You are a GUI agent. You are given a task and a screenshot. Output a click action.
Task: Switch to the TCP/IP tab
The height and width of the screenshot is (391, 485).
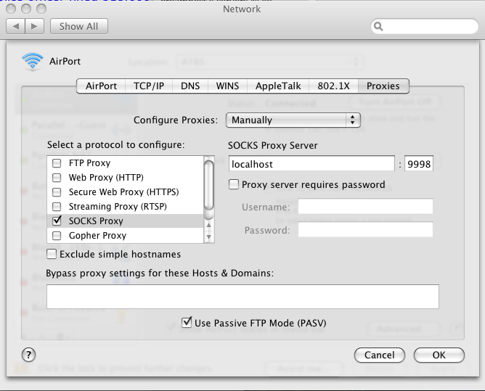(149, 86)
